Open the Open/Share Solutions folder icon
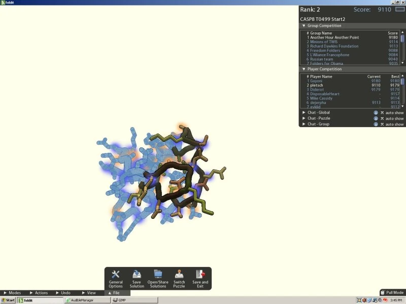The height and width of the screenshot is (304, 406). click(158, 274)
